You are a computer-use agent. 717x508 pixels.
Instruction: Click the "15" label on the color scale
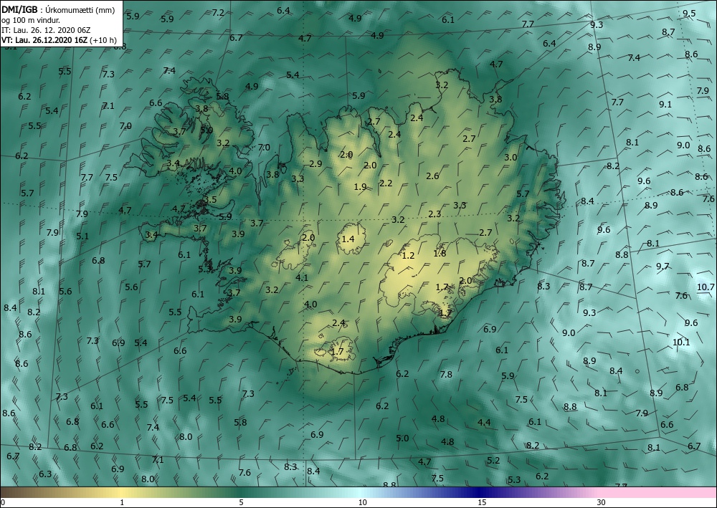482,502
